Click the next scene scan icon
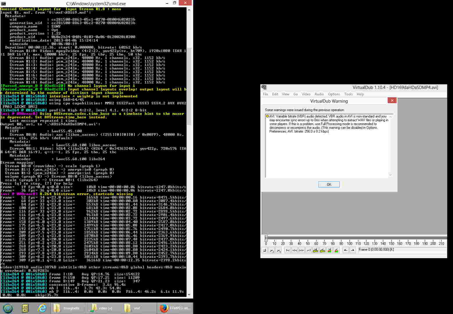453x314 pixels. click(x=336, y=250)
